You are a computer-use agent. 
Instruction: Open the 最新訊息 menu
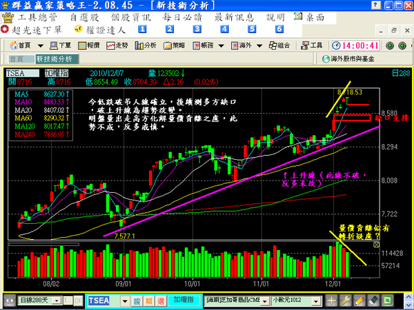(x=234, y=18)
